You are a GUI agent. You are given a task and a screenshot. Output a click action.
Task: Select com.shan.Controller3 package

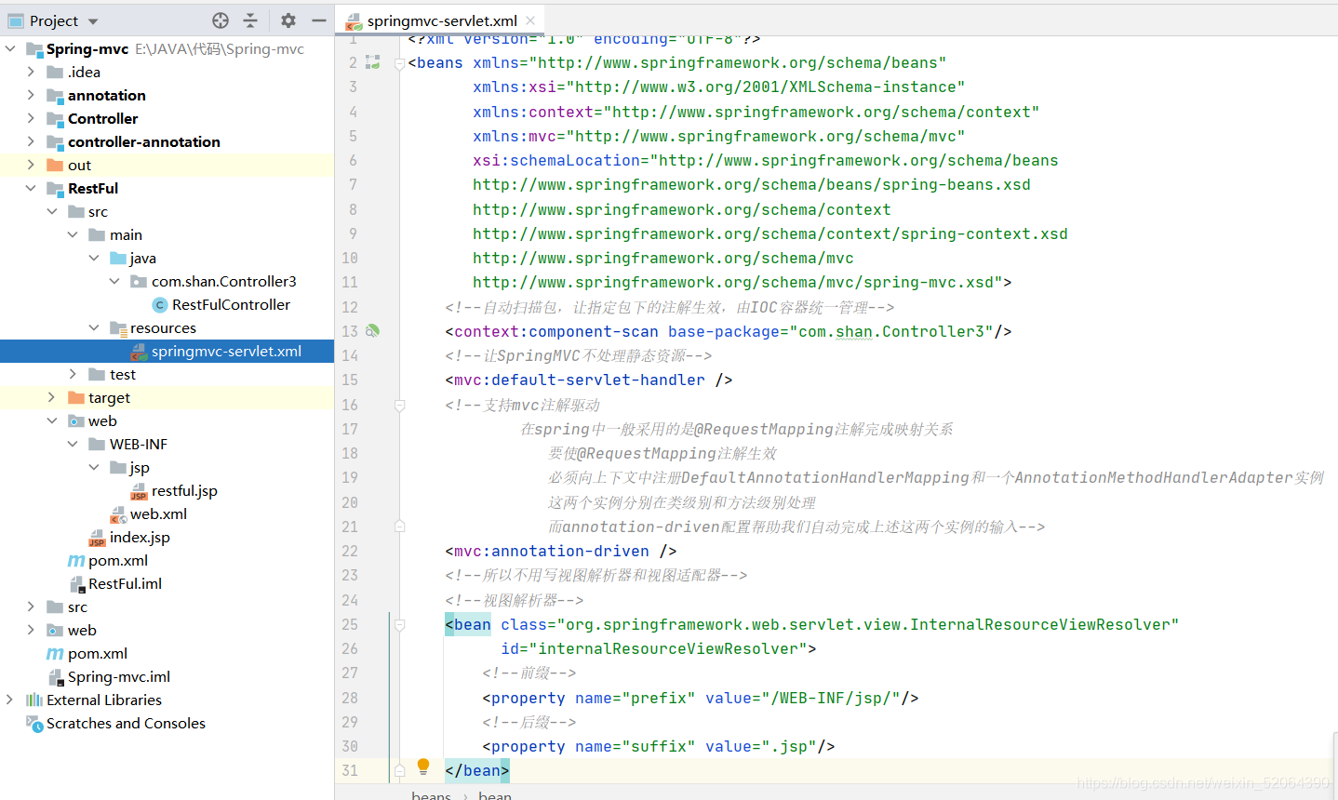pyautogui.click(x=224, y=281)
